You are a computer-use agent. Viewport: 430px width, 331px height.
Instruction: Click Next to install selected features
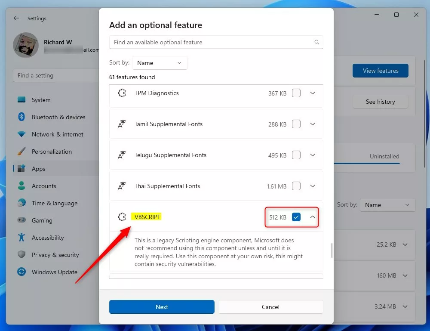coord(162,307)
